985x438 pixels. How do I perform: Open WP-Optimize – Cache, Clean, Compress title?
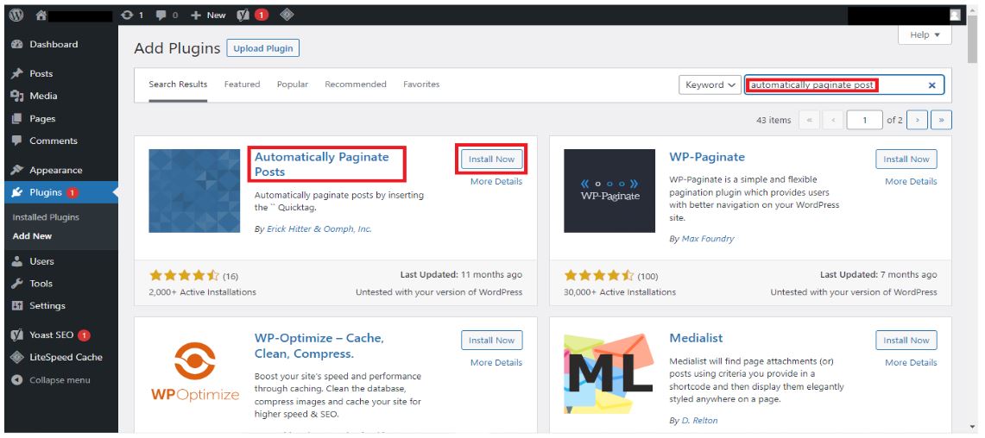click(319, 346)
